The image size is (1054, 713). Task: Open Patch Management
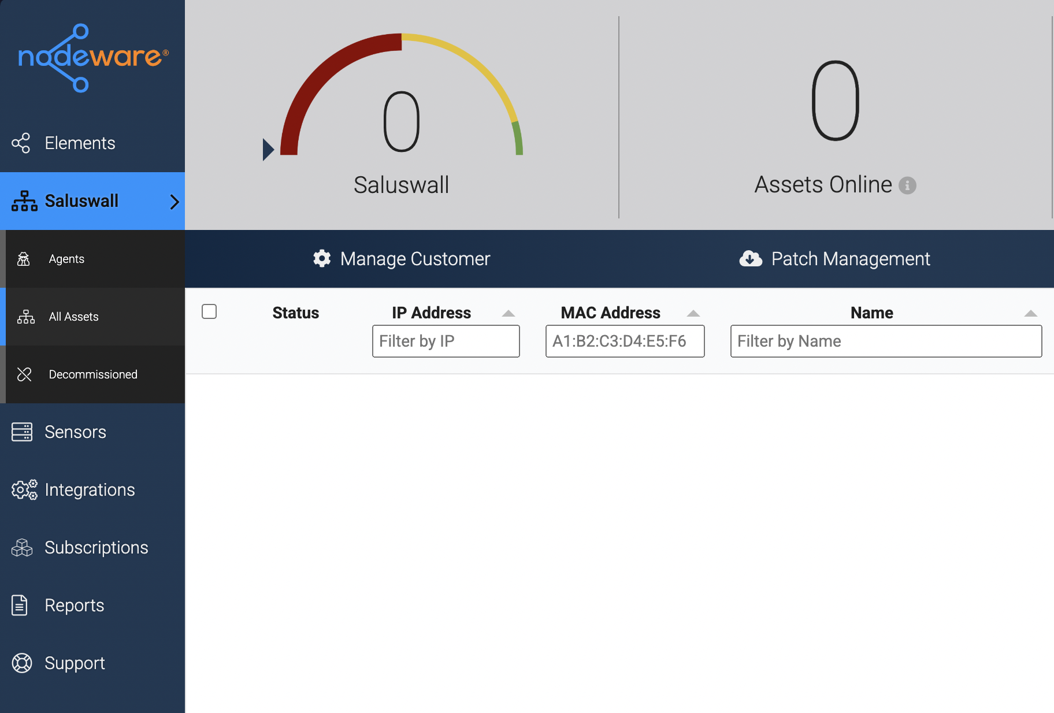click(835, 259)
